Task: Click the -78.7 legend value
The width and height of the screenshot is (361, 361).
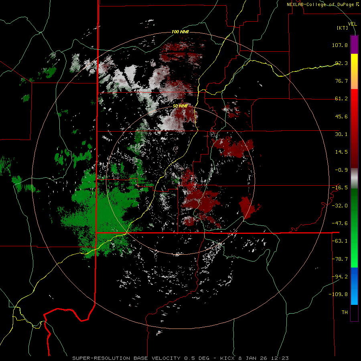Action: pyautogui.click(x=340, y=259)
